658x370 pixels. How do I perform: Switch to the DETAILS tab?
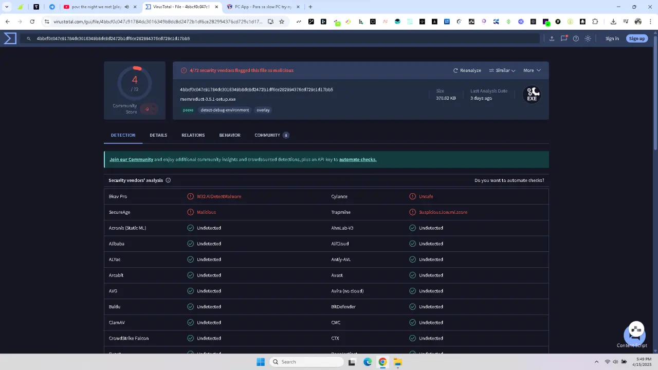point(158,135)
